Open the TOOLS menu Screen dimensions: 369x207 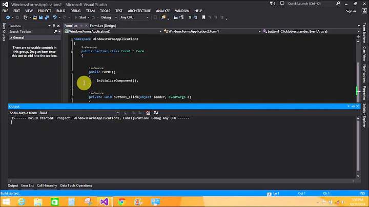coord(105,11)
